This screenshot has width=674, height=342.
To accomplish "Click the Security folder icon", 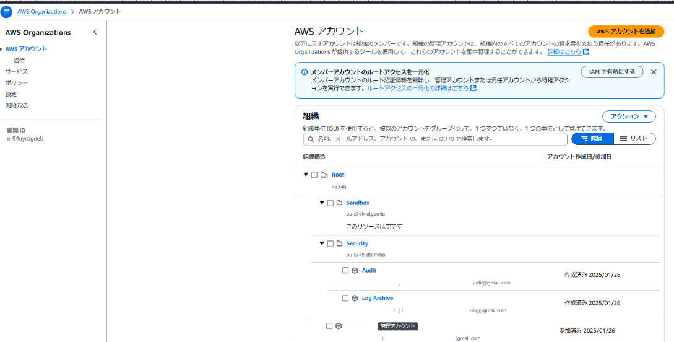I will click(x=339, y=243).
